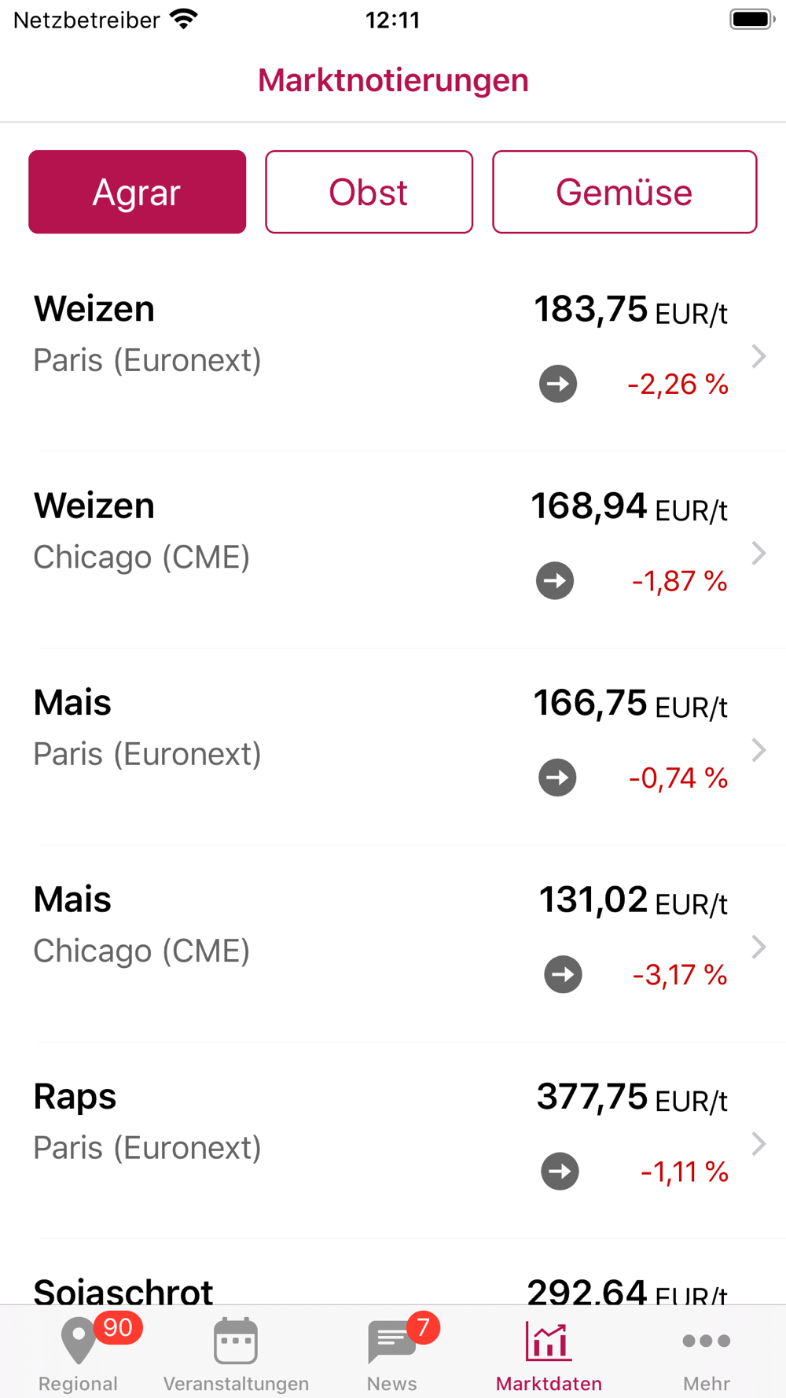The height and width of the screenshot is (1398, 786).
Task: Tap the Mais Paris 166,75 EUR/t price
Action: click(x=630, y=704)
